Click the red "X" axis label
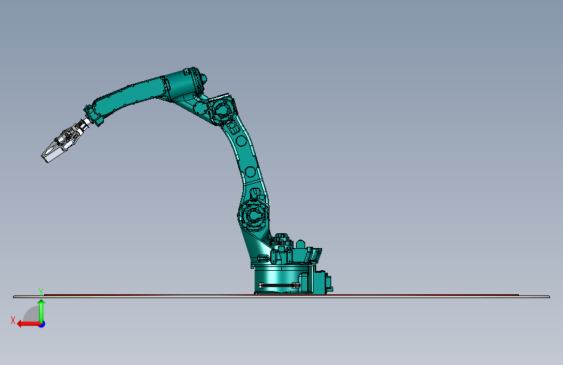563x365 pixels. pos(13,320)
